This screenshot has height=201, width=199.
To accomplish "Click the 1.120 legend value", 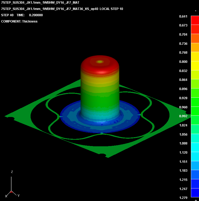I will [x=183, y=153].
